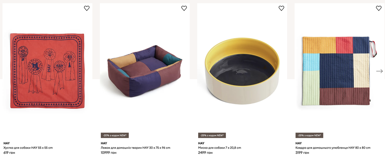Click heart icon on the dog bowl card
This screenshot has height=164, width=385.
281,8
